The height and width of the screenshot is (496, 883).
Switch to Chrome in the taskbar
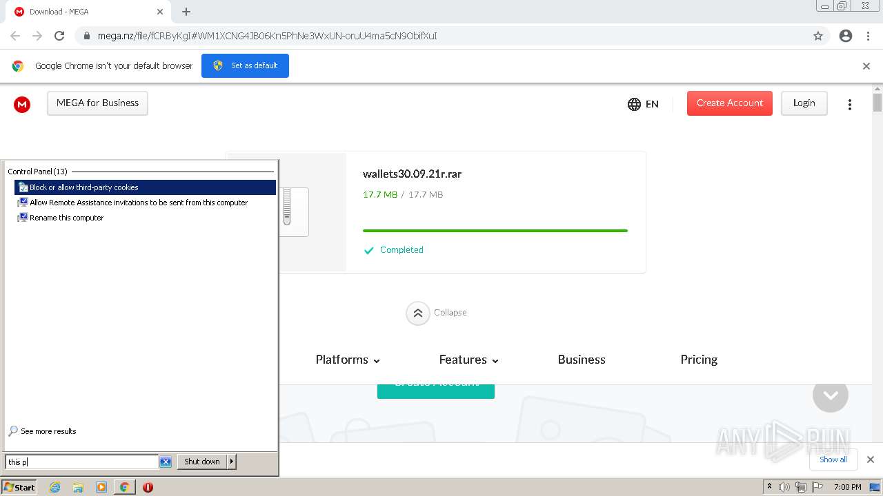point(124,487)
